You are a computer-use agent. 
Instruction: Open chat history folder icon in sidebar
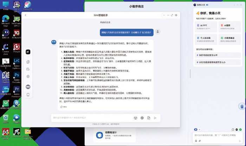[x=28, y=69]
